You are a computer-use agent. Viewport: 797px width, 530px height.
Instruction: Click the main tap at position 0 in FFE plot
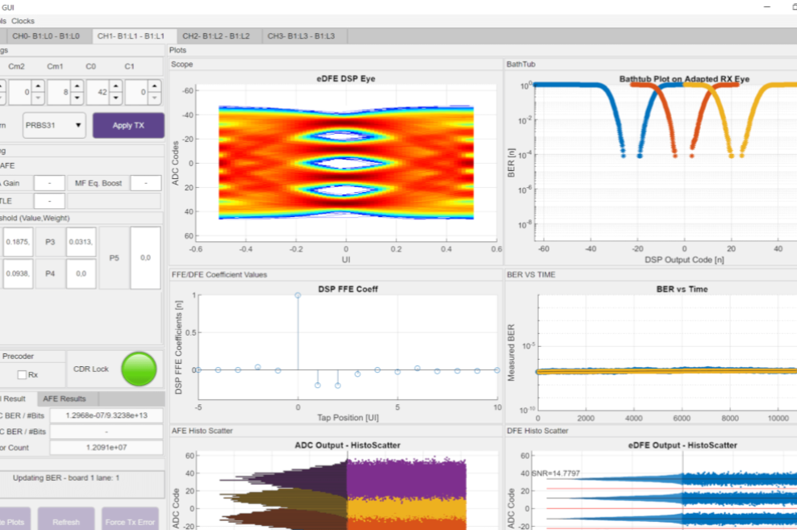click(298, 295)
